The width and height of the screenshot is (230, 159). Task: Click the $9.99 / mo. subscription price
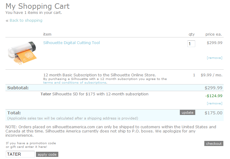tap(212, 75)
